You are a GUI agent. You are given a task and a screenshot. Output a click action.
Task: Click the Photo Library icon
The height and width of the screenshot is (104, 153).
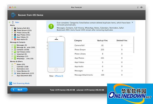[x=15, y=33]
